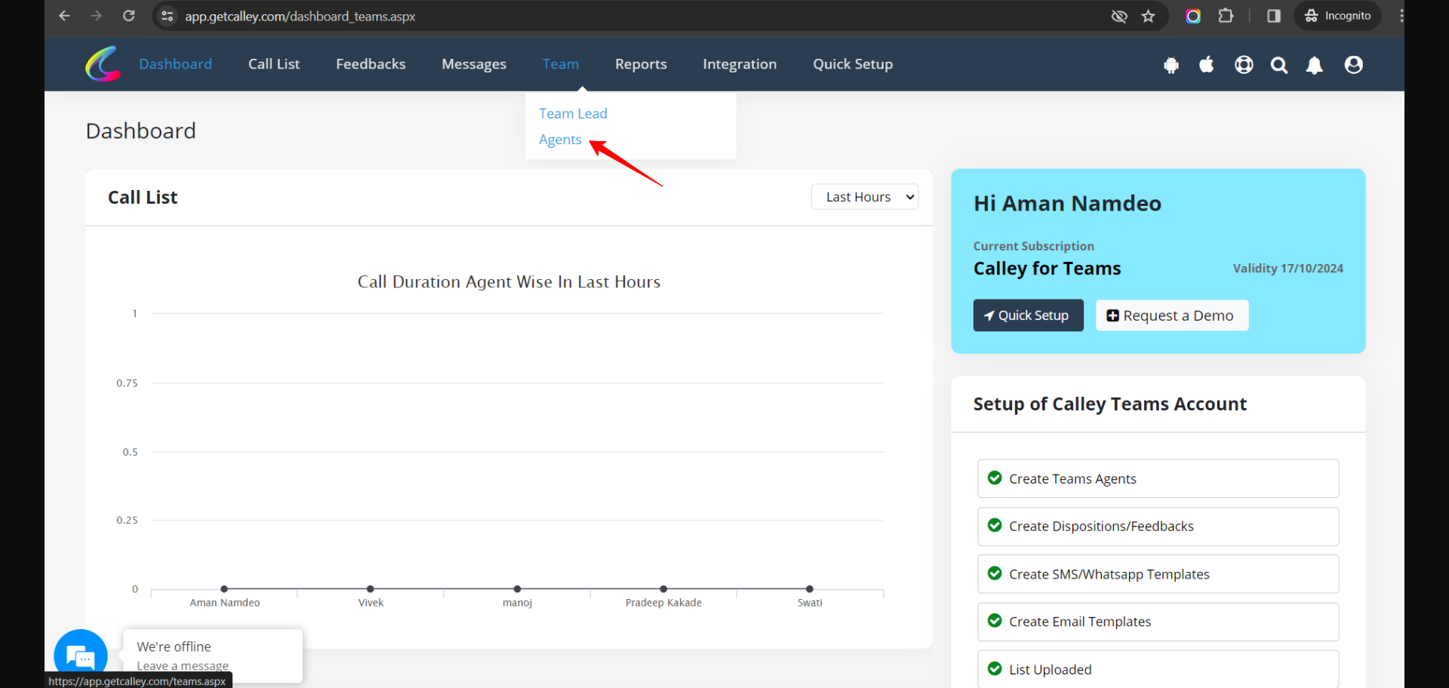
Task: Click the colorful extension icon
Action: [1193, 16]
